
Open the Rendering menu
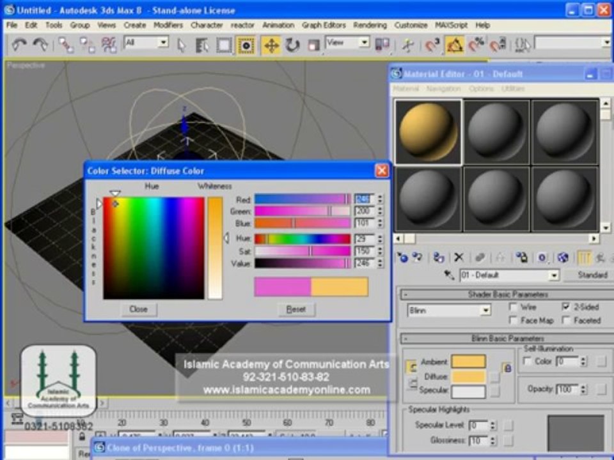370,25
